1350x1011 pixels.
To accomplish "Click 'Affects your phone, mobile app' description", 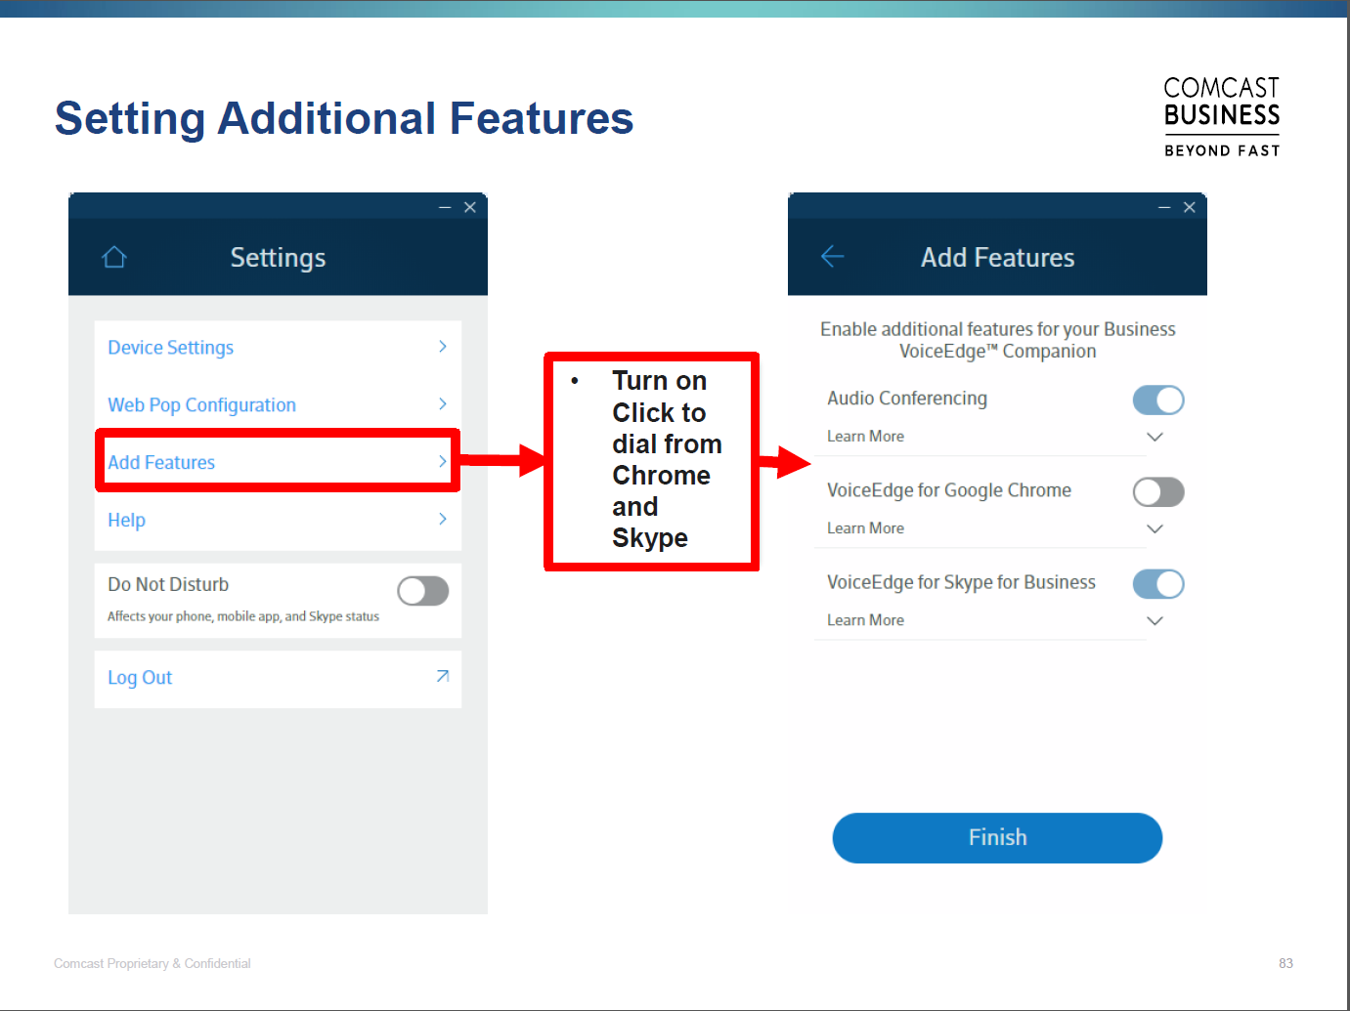I will tap(243, 616).
